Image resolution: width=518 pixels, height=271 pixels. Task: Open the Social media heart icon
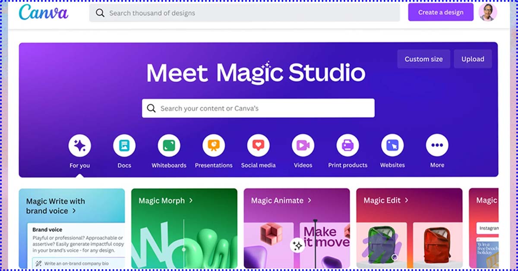point(258,145)
